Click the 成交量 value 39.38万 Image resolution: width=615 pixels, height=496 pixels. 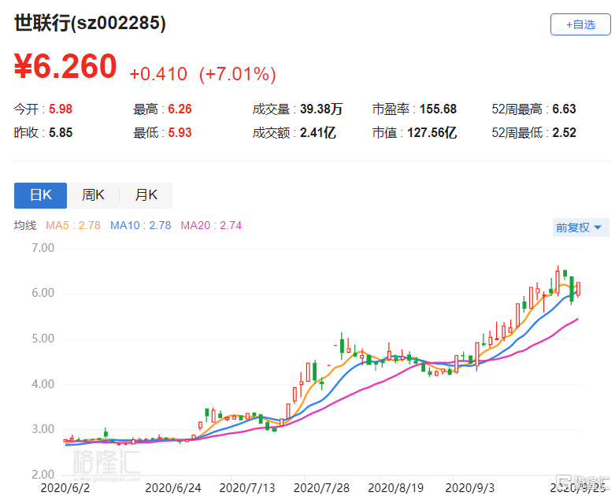[321, 109]
